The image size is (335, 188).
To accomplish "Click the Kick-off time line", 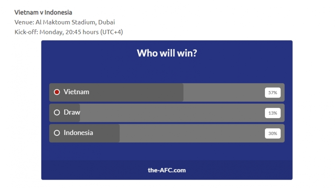I will 69,32.
